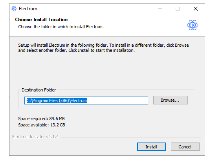Viewport: 211px width, 159px height.
Task: Start installation with the Install button
Action: point(151,147)
